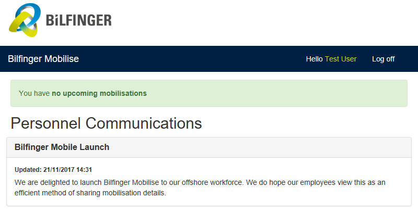Click the Hello greeting text
Viewport: 418px width, 212px height.
point(314,59)
